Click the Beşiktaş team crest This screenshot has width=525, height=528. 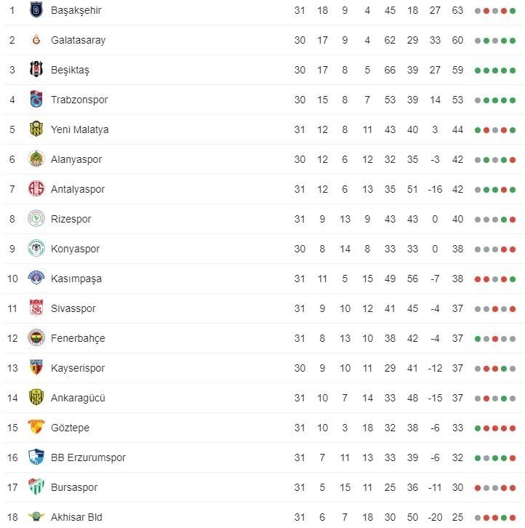(x=36, y=70)
